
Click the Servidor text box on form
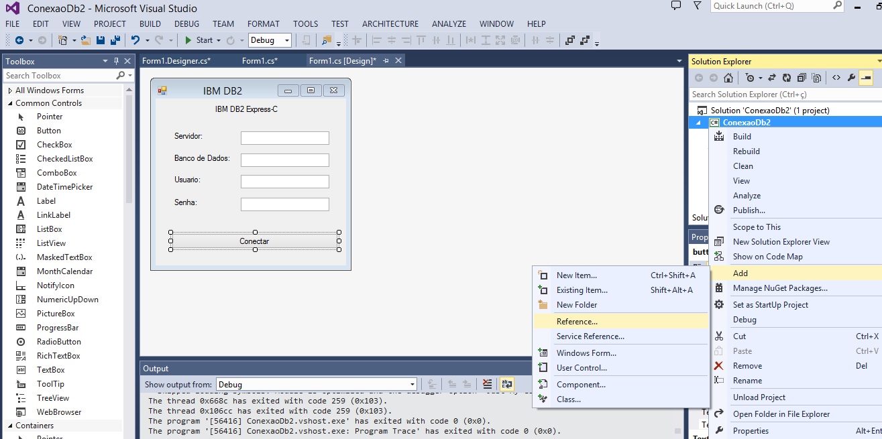[284, 138]
